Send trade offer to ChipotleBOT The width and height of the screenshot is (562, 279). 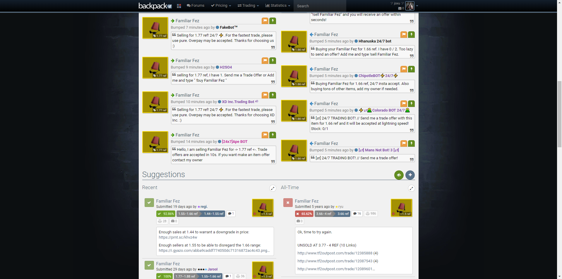click(x=411, y=69)
